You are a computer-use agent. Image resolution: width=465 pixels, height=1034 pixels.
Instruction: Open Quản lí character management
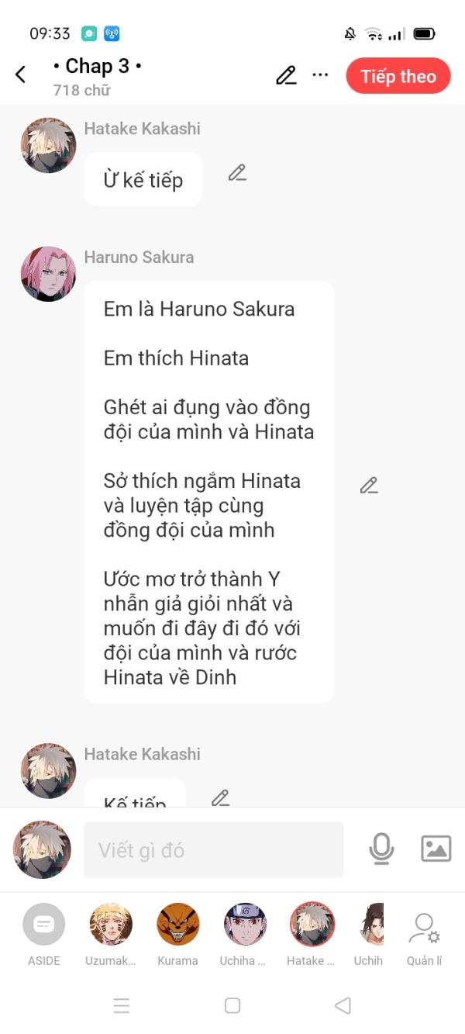click(x=424, y=939)
